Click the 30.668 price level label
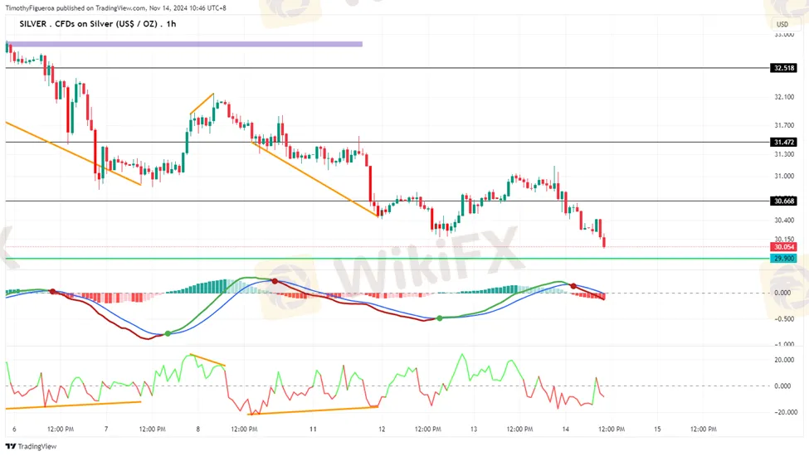The image size is (809, 456). 784,201
